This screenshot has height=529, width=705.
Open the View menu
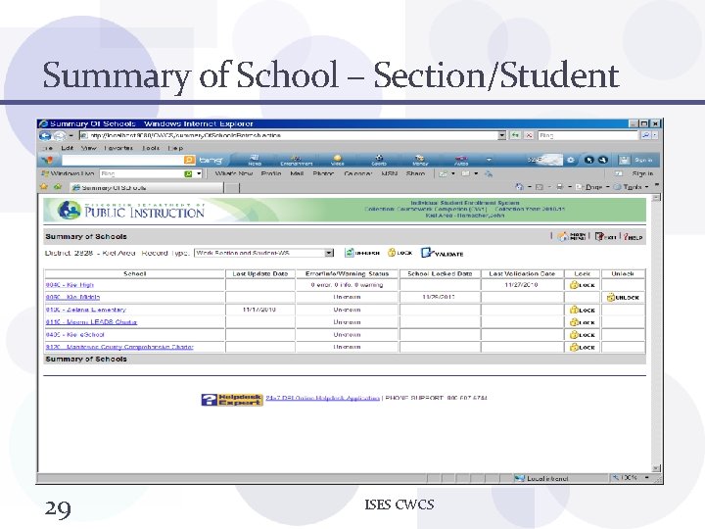click(88, 148)
